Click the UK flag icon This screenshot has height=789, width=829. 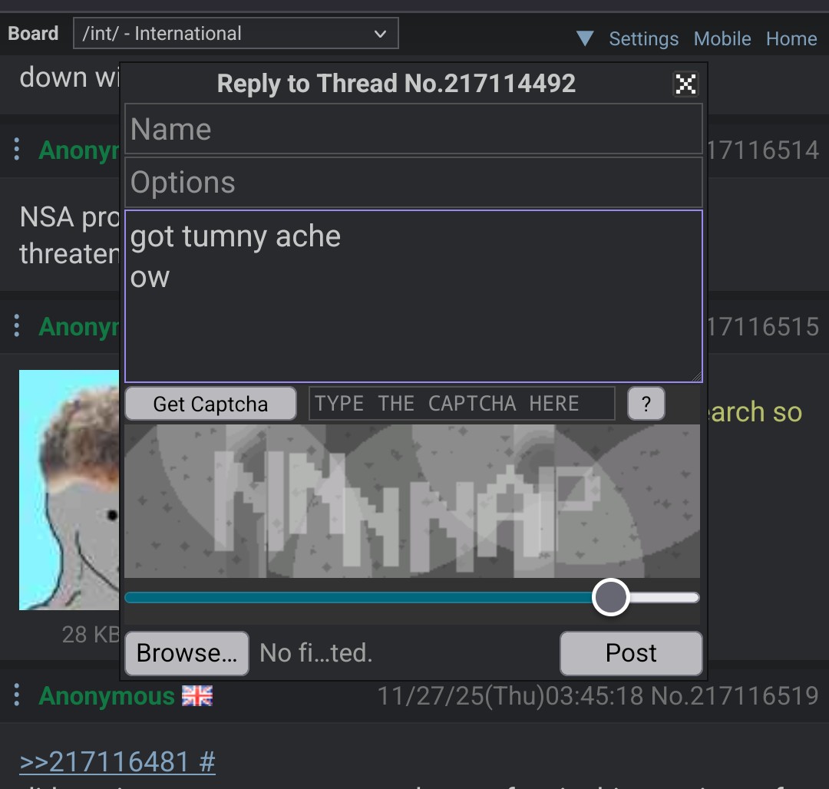197,695
